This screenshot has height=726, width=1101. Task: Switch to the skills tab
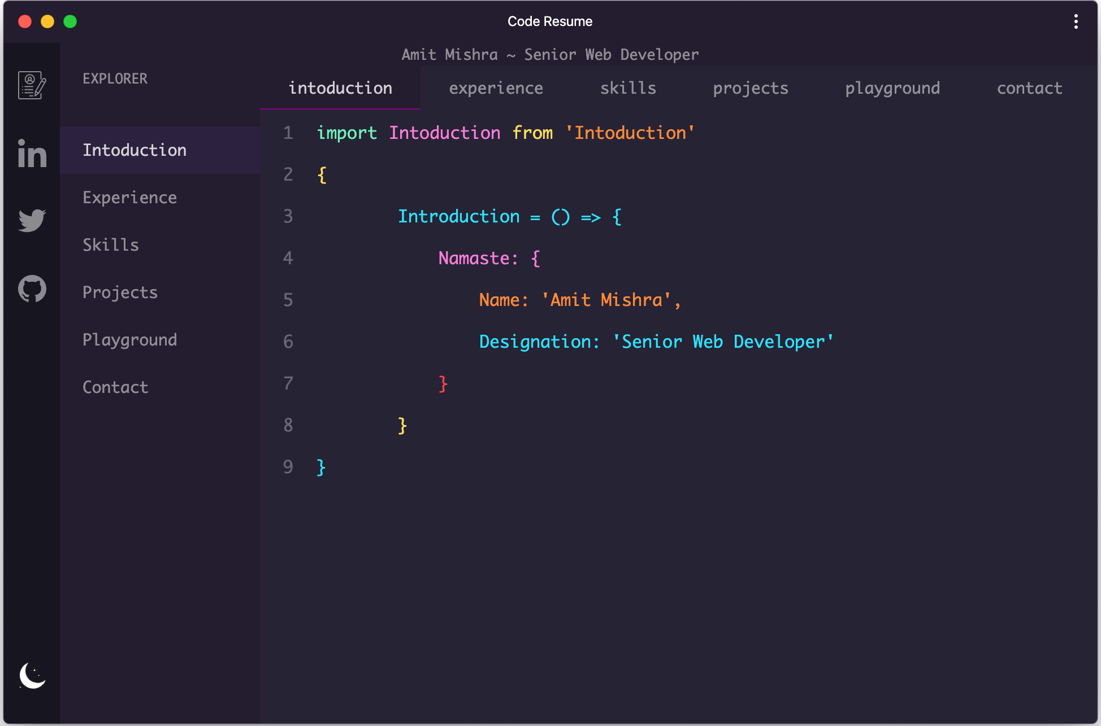pyautogui.click(x=628, y=88)
